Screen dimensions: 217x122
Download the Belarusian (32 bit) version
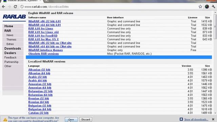[x=40, y=91]
